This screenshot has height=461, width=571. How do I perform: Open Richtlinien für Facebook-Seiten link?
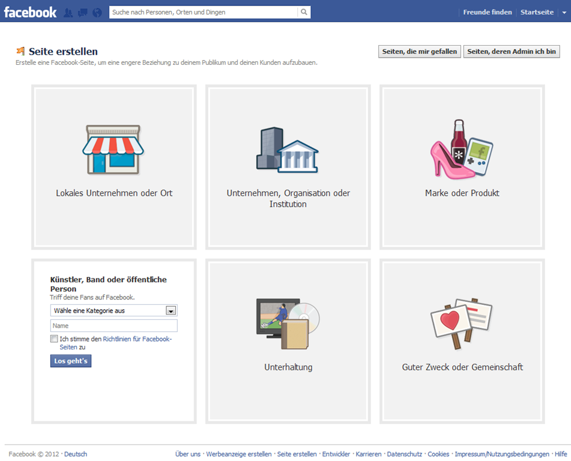coord(115,343)
